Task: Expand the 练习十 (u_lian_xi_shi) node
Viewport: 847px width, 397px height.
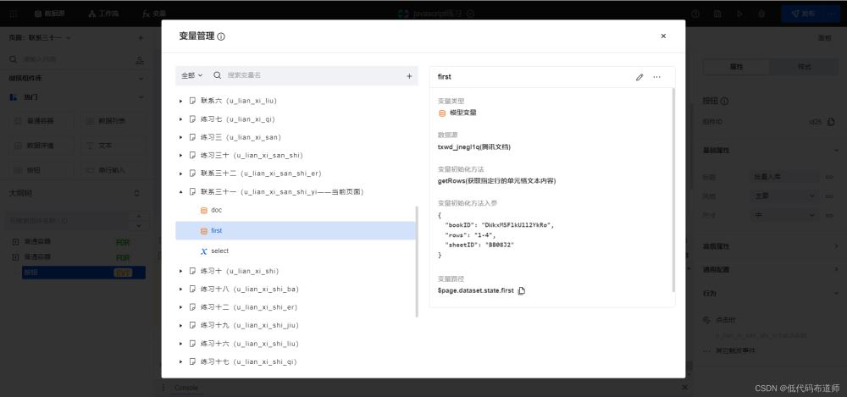Action: 181,271
